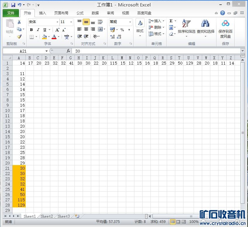Open 排序和筛选 sort and filter
This screenshot has width=248, height=227.
click(186, 28)
